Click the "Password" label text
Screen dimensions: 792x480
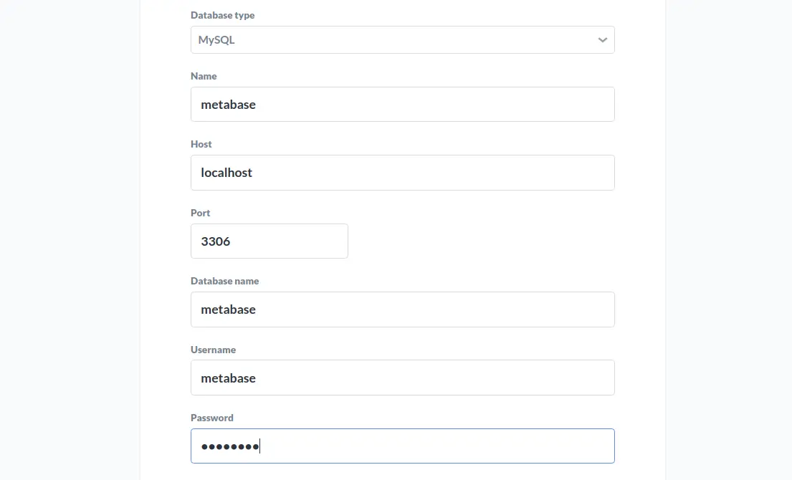212,418
